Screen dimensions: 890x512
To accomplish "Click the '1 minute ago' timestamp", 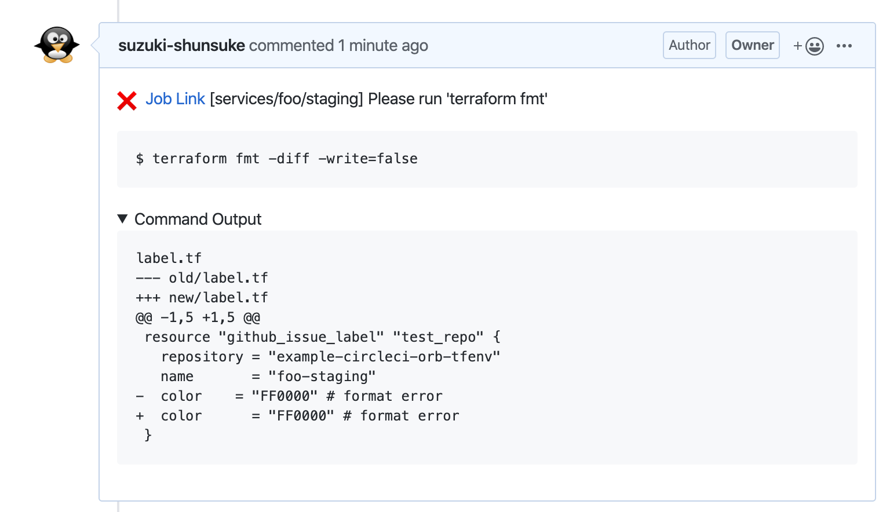I will click(x=383, y=45).
